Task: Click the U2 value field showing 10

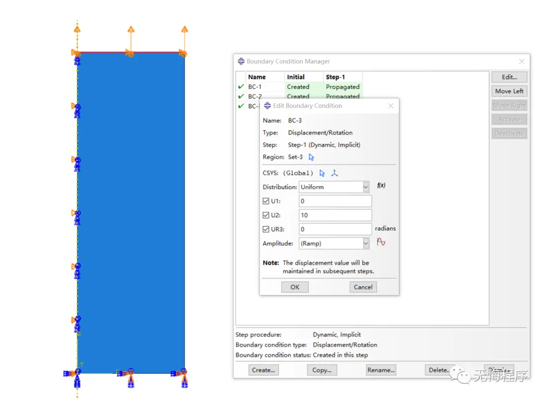Action: [x=335, y=215]
